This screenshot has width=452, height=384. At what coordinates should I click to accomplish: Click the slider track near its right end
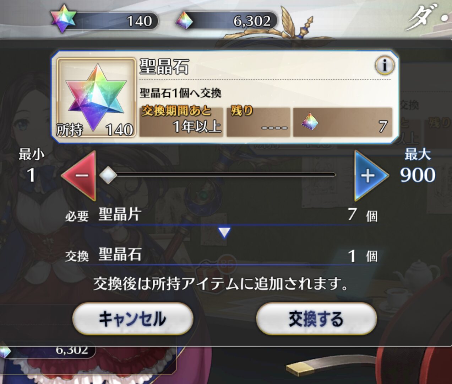(327, 175)
